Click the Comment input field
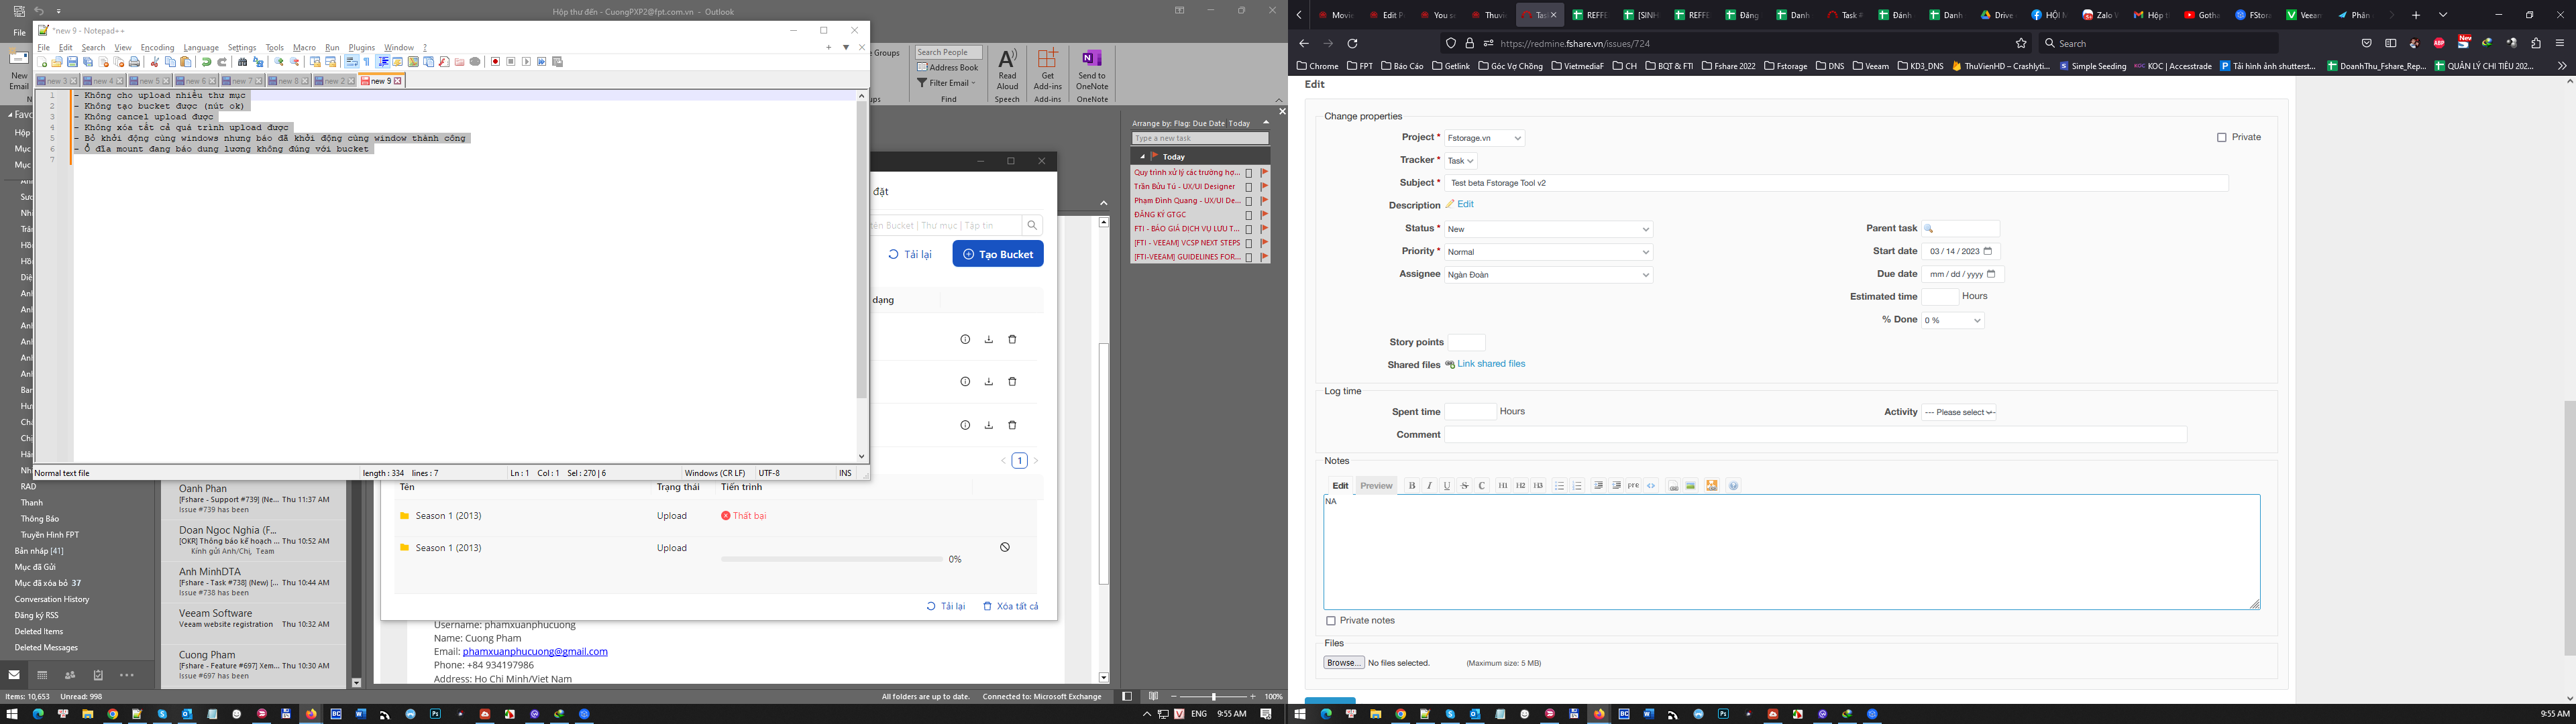 (x=1816, y=435)
